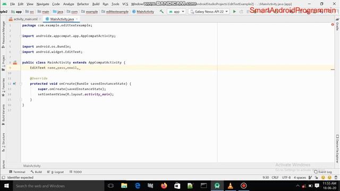Click the Make Project hammer icon
This screenshot has width=340, height=191.
(x=161, y=12)
